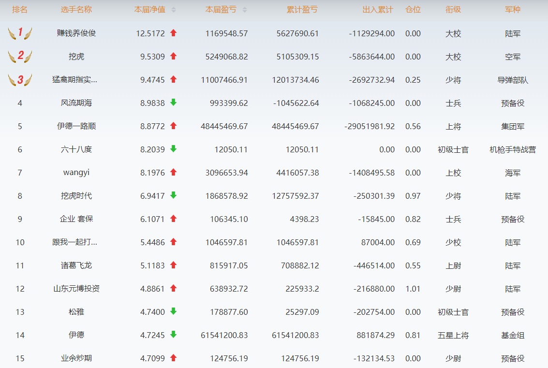Screen dimensions: 548x368
Task: Open player 挖虎 profile
Action: (76, 56)
